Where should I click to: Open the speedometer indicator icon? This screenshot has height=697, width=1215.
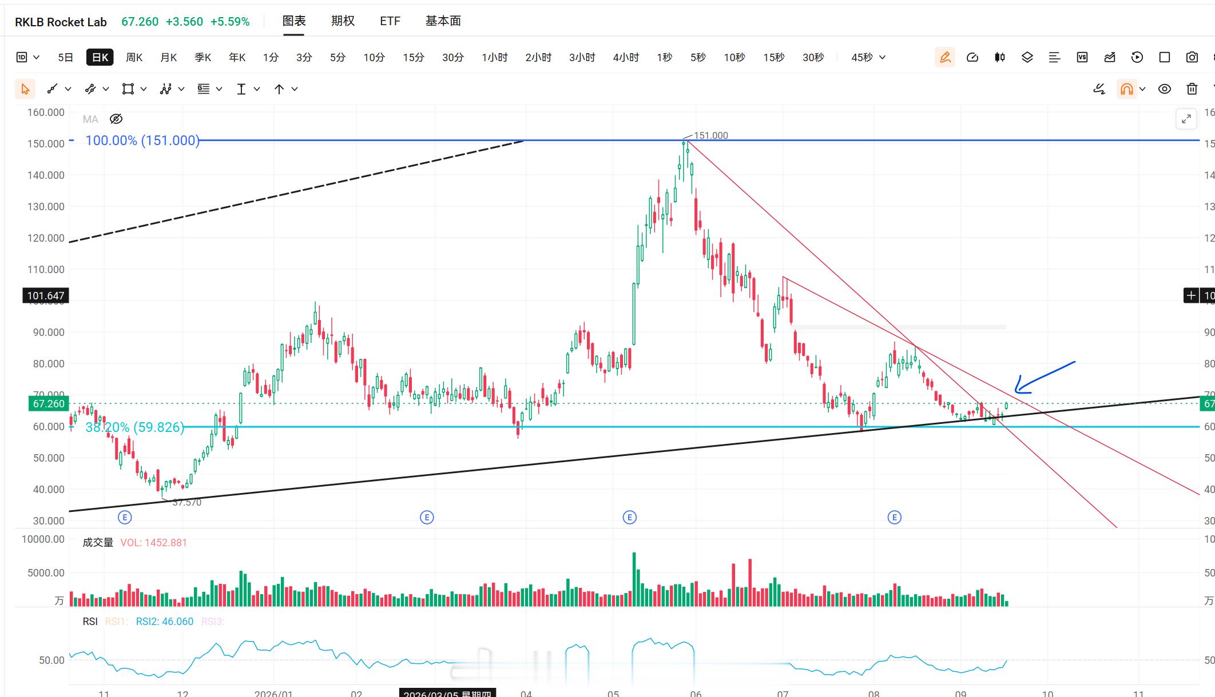coord(972,57)
